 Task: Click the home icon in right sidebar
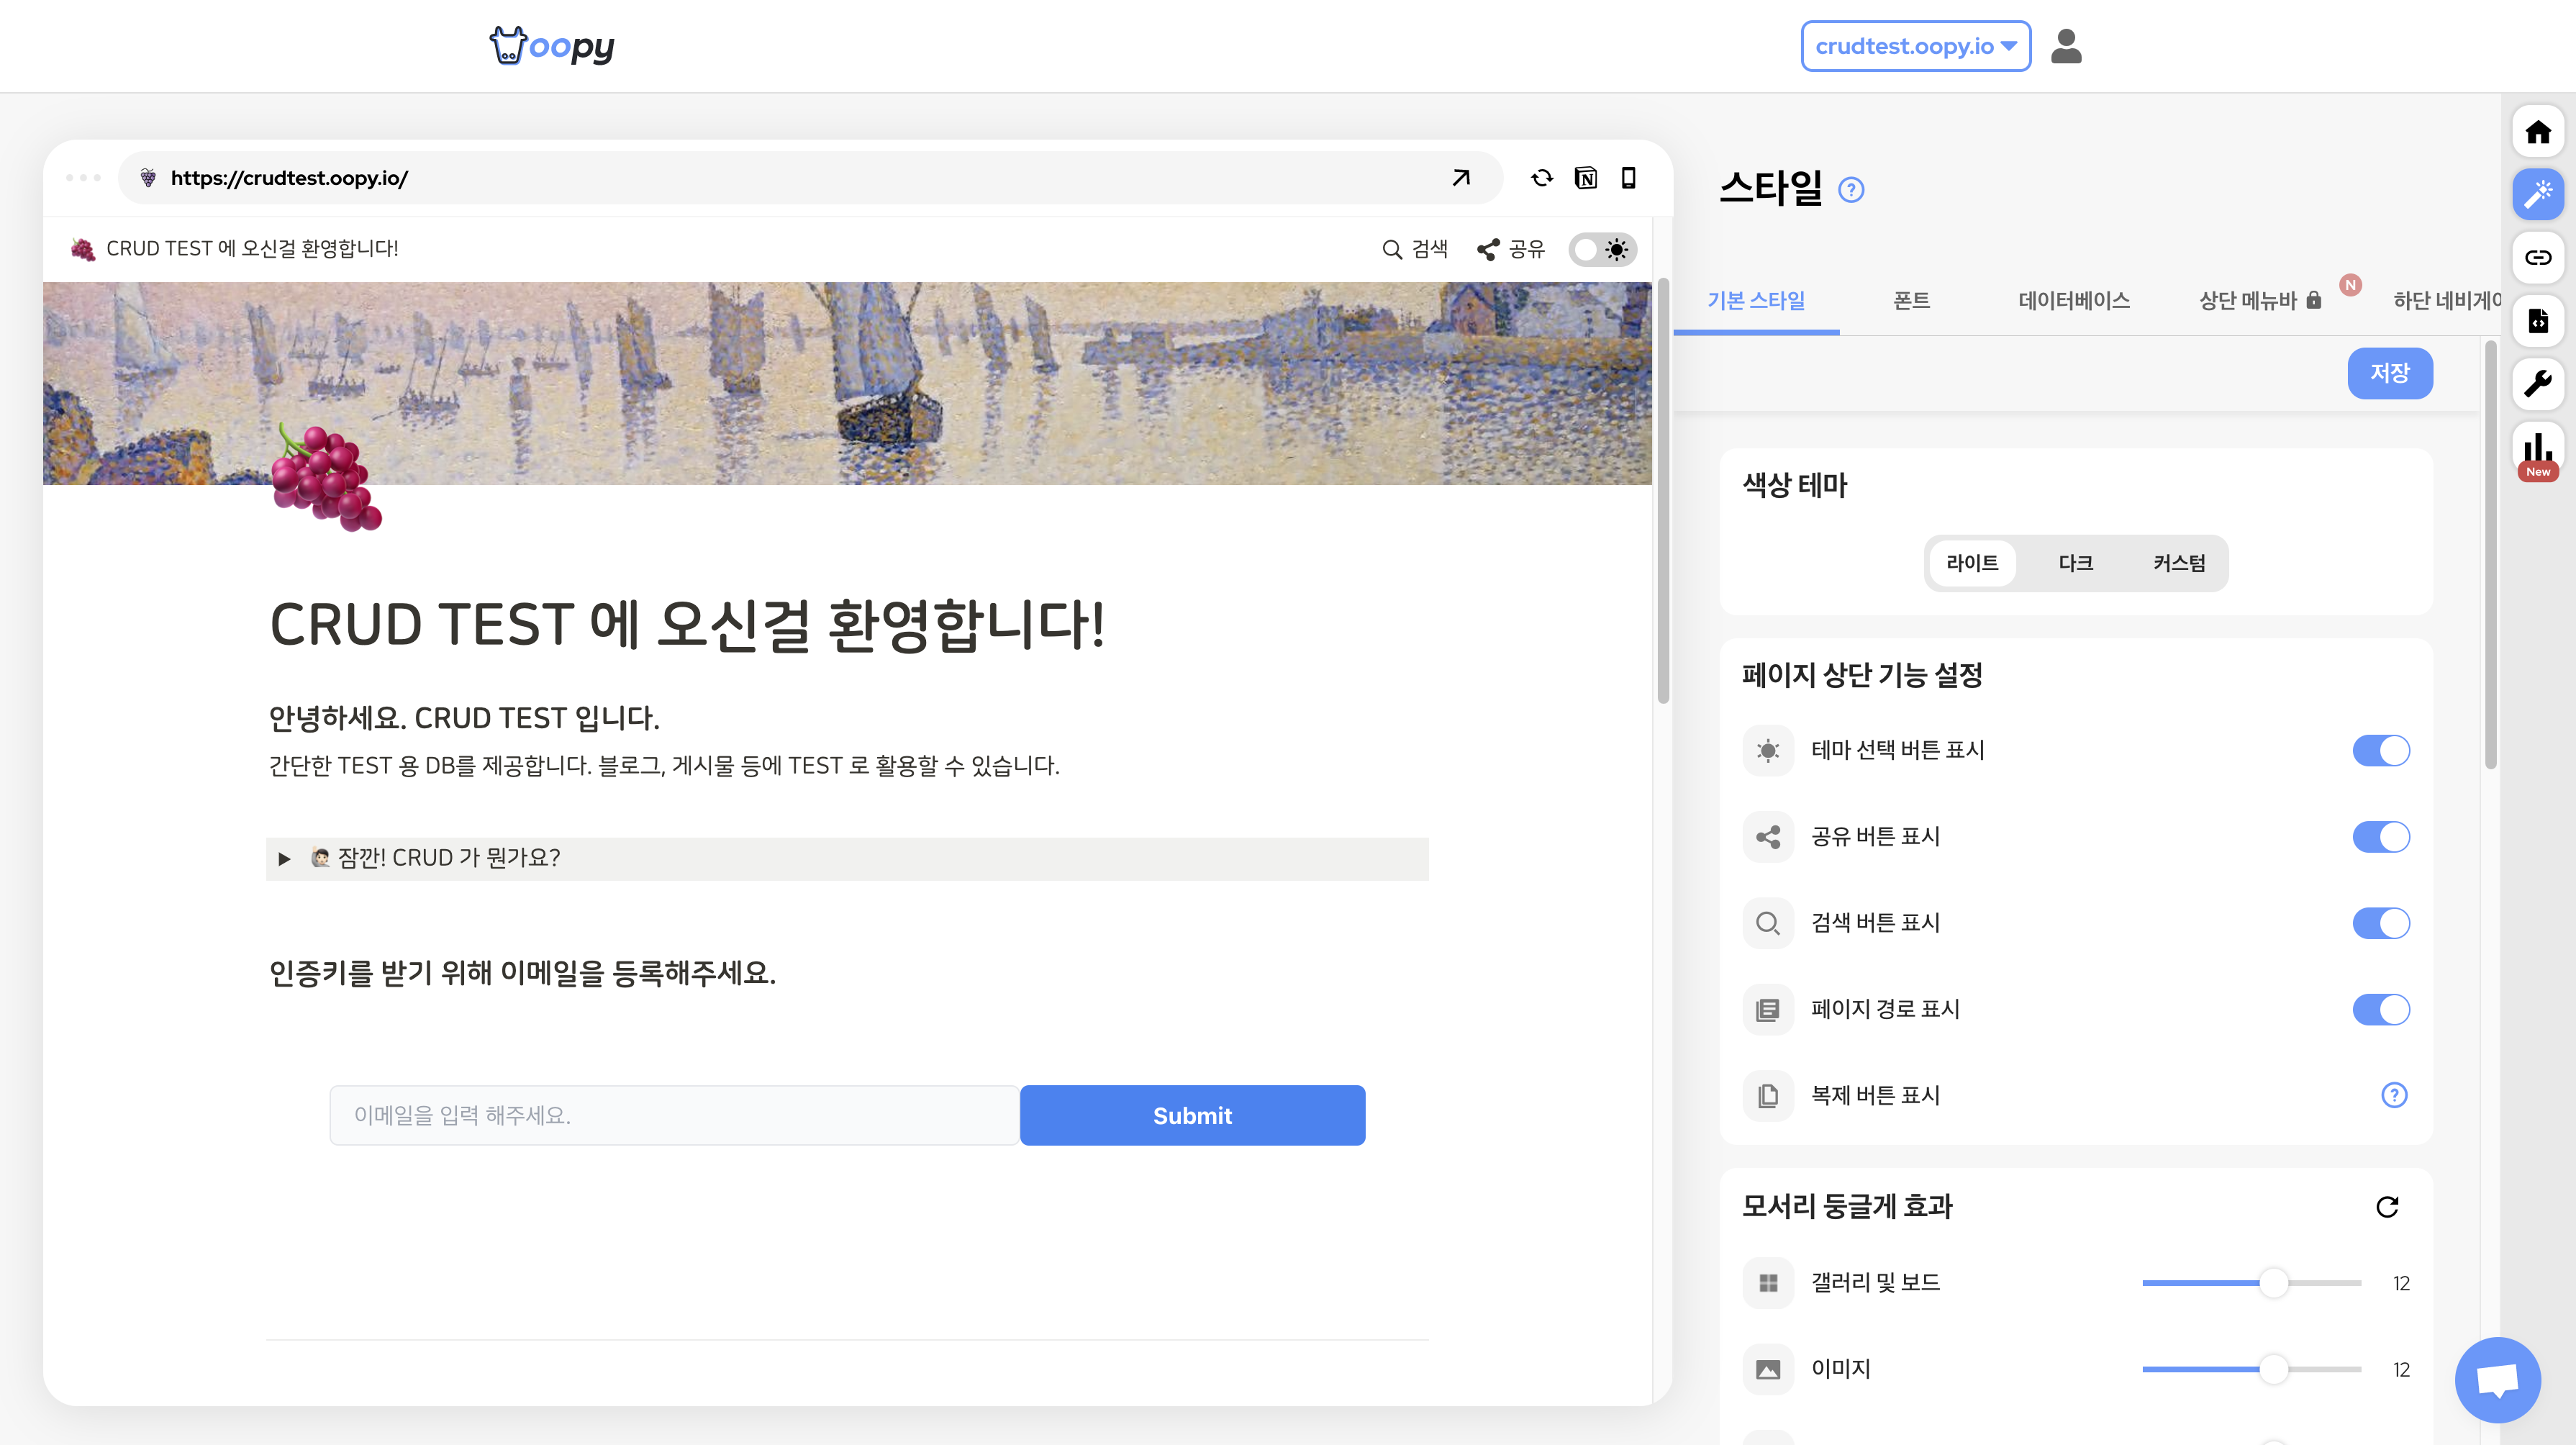[2537, 132]
